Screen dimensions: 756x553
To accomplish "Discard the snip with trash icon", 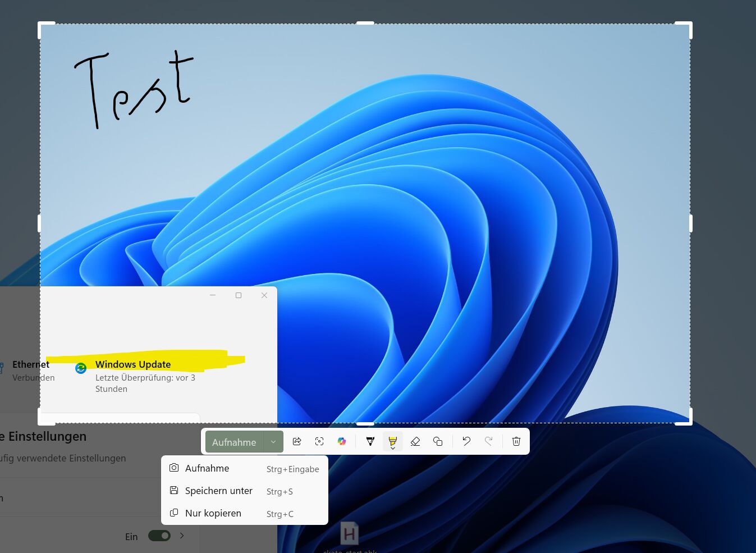I will pyautogui.click(x=516, y=442).
